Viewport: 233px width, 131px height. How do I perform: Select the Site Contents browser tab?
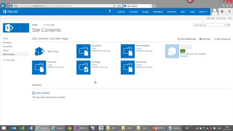tap(138, 6)
